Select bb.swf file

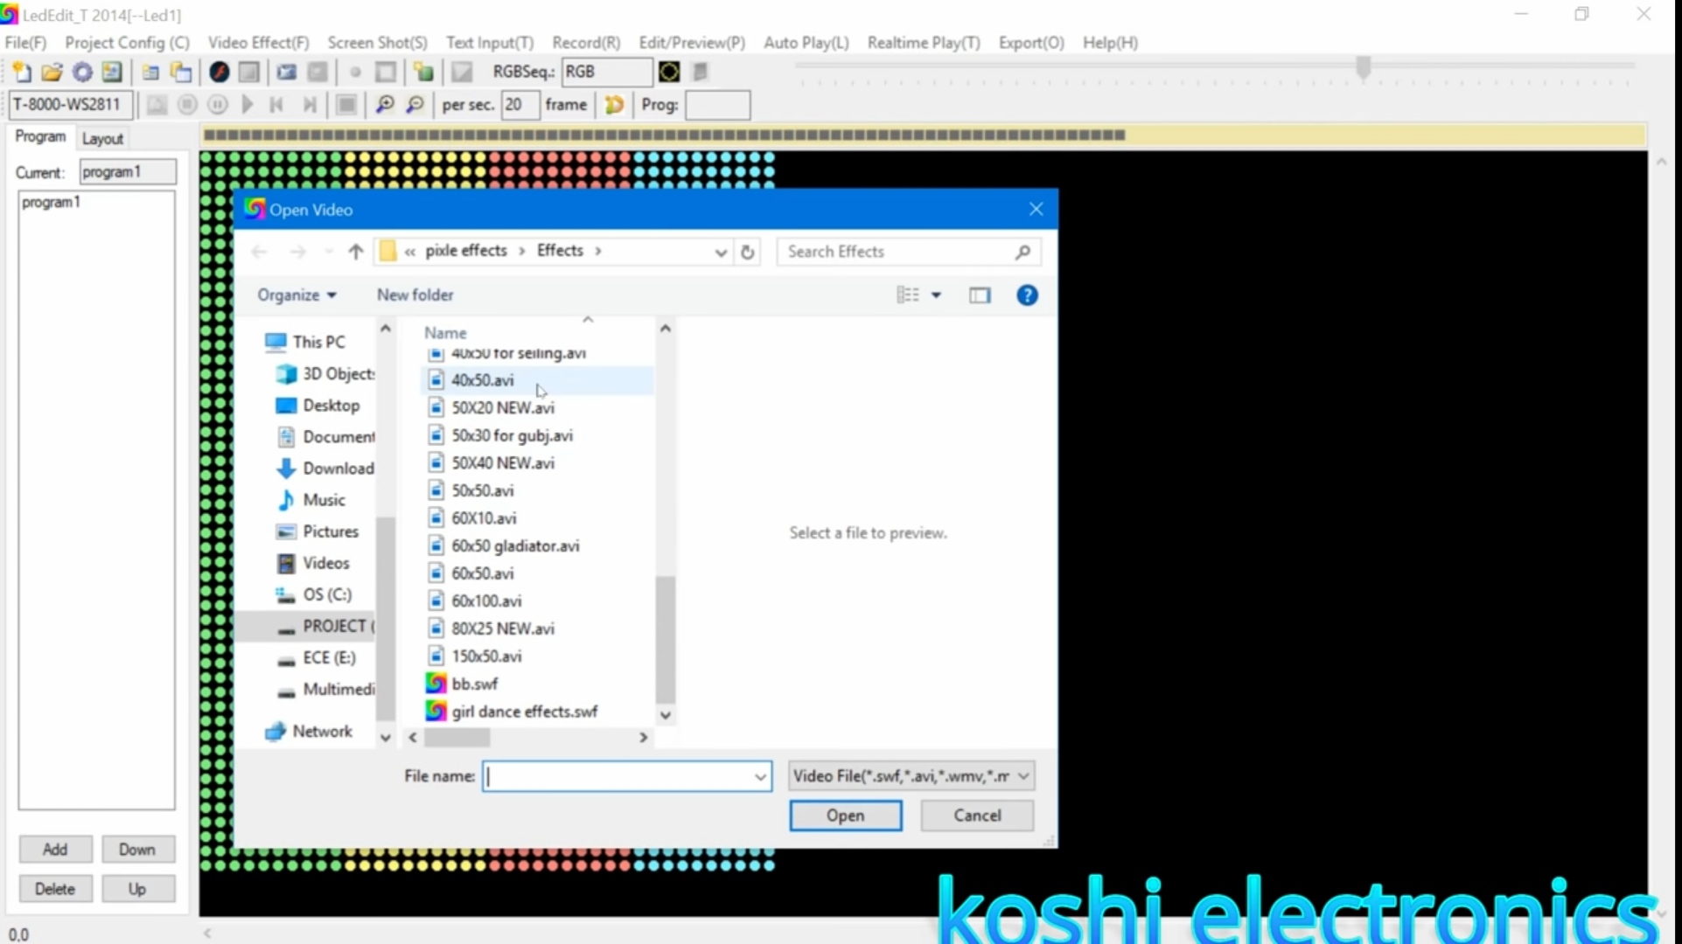click(474, 684)
